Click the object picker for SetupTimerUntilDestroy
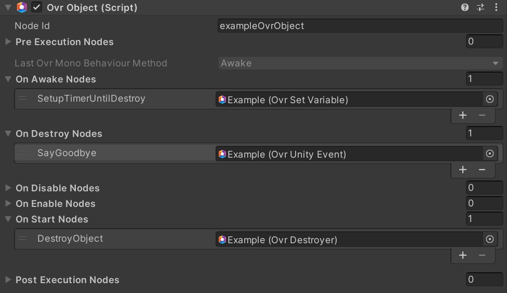Viewport: 507px width, 293px height. click(489, 99)
